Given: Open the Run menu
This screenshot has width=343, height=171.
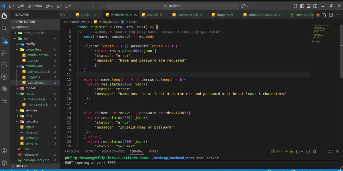Looking at the screenshot, I should tap(68, 6).
